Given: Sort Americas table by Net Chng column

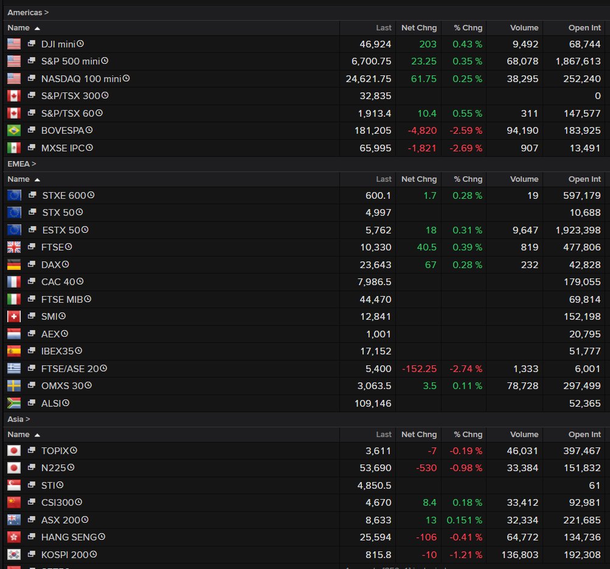Looking at the screenshot, I should 419,27.
